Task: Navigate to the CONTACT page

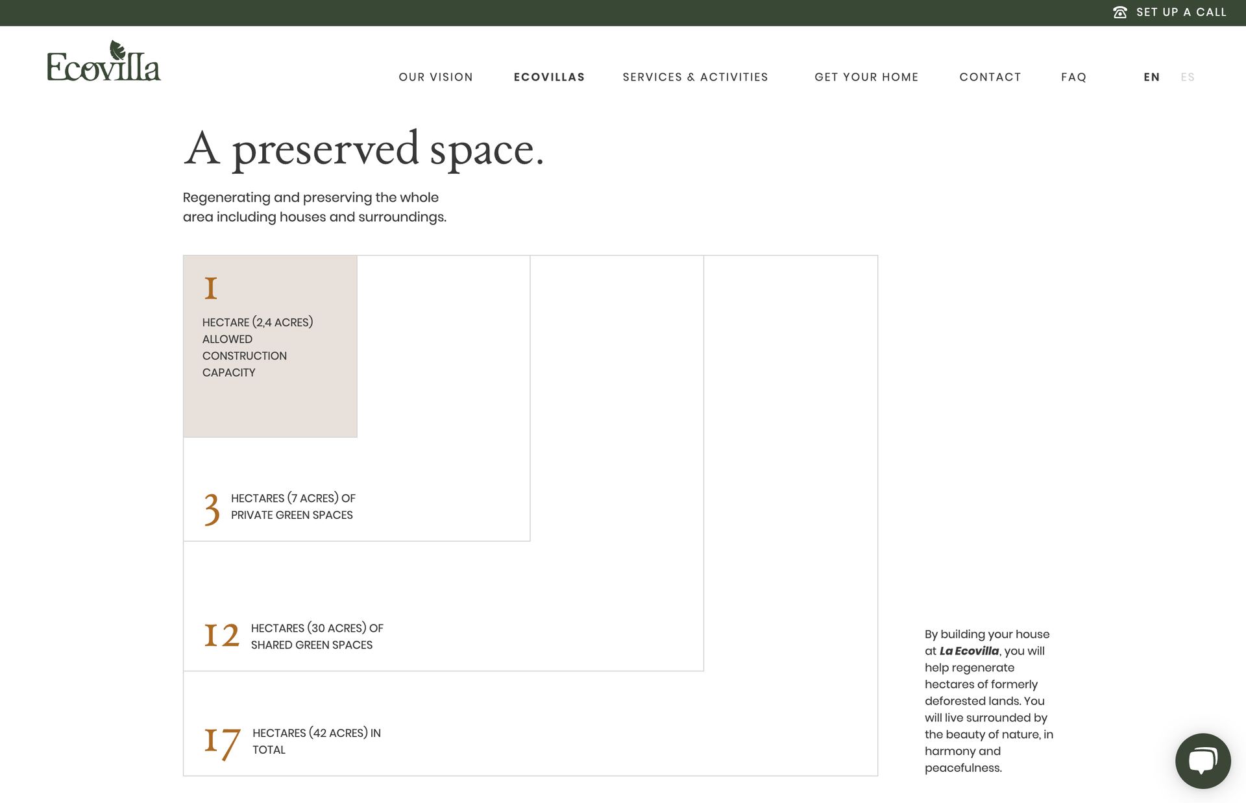Action: pos(990,77)
